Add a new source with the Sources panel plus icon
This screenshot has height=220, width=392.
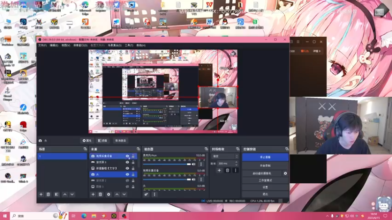pyautogui.click(x=93, y=194)
